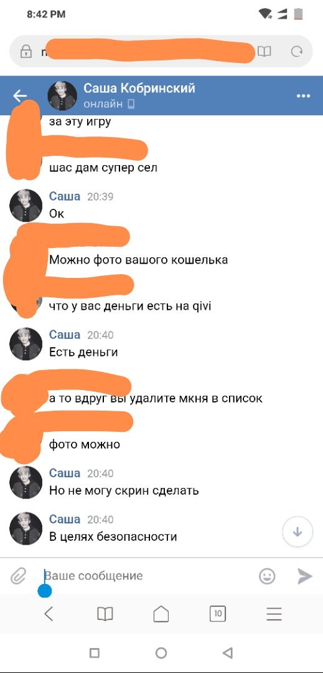Tap the browser reload icon
Image resolution: width=323 pixels, height=673 pixels.
296,52
